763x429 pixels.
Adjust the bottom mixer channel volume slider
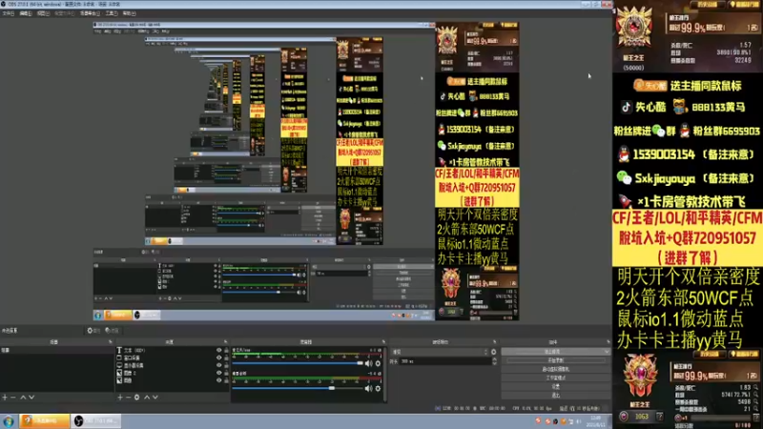tap(298, 388)
